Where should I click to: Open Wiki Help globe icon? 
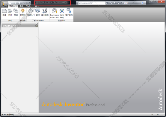point(62,13)
